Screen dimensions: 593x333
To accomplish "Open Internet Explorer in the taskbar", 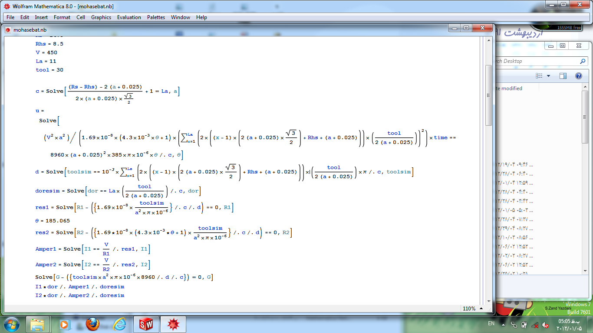I will (x=119, y=324).
